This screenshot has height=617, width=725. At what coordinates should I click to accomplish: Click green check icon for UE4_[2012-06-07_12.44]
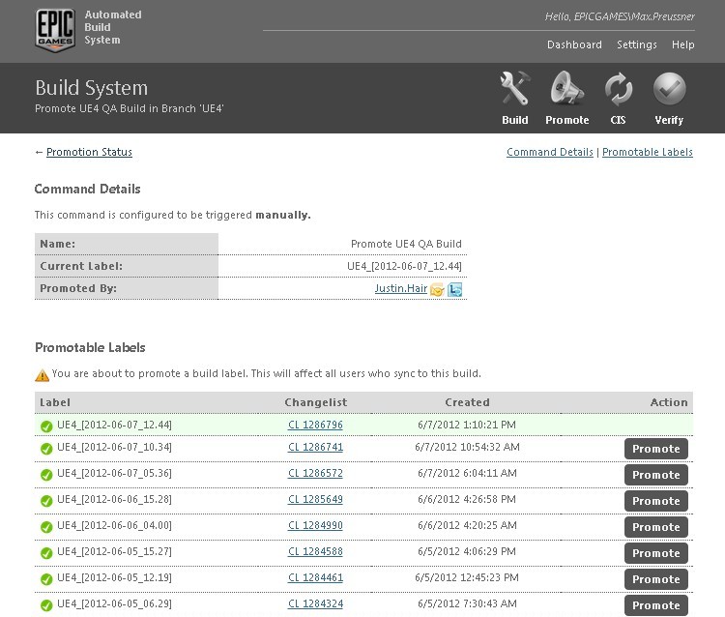(x=46, y=426)
